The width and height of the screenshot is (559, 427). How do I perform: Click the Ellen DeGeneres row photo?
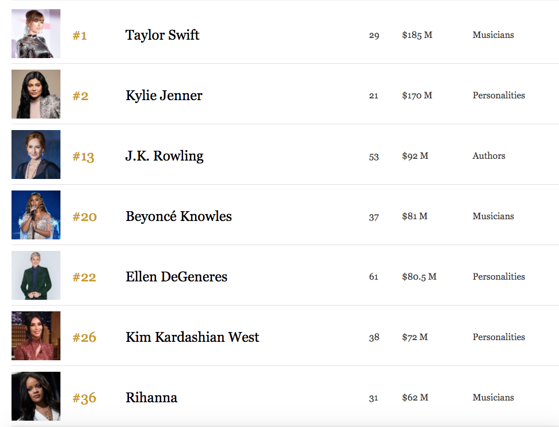pyautogui.click(x=36, y=276)
